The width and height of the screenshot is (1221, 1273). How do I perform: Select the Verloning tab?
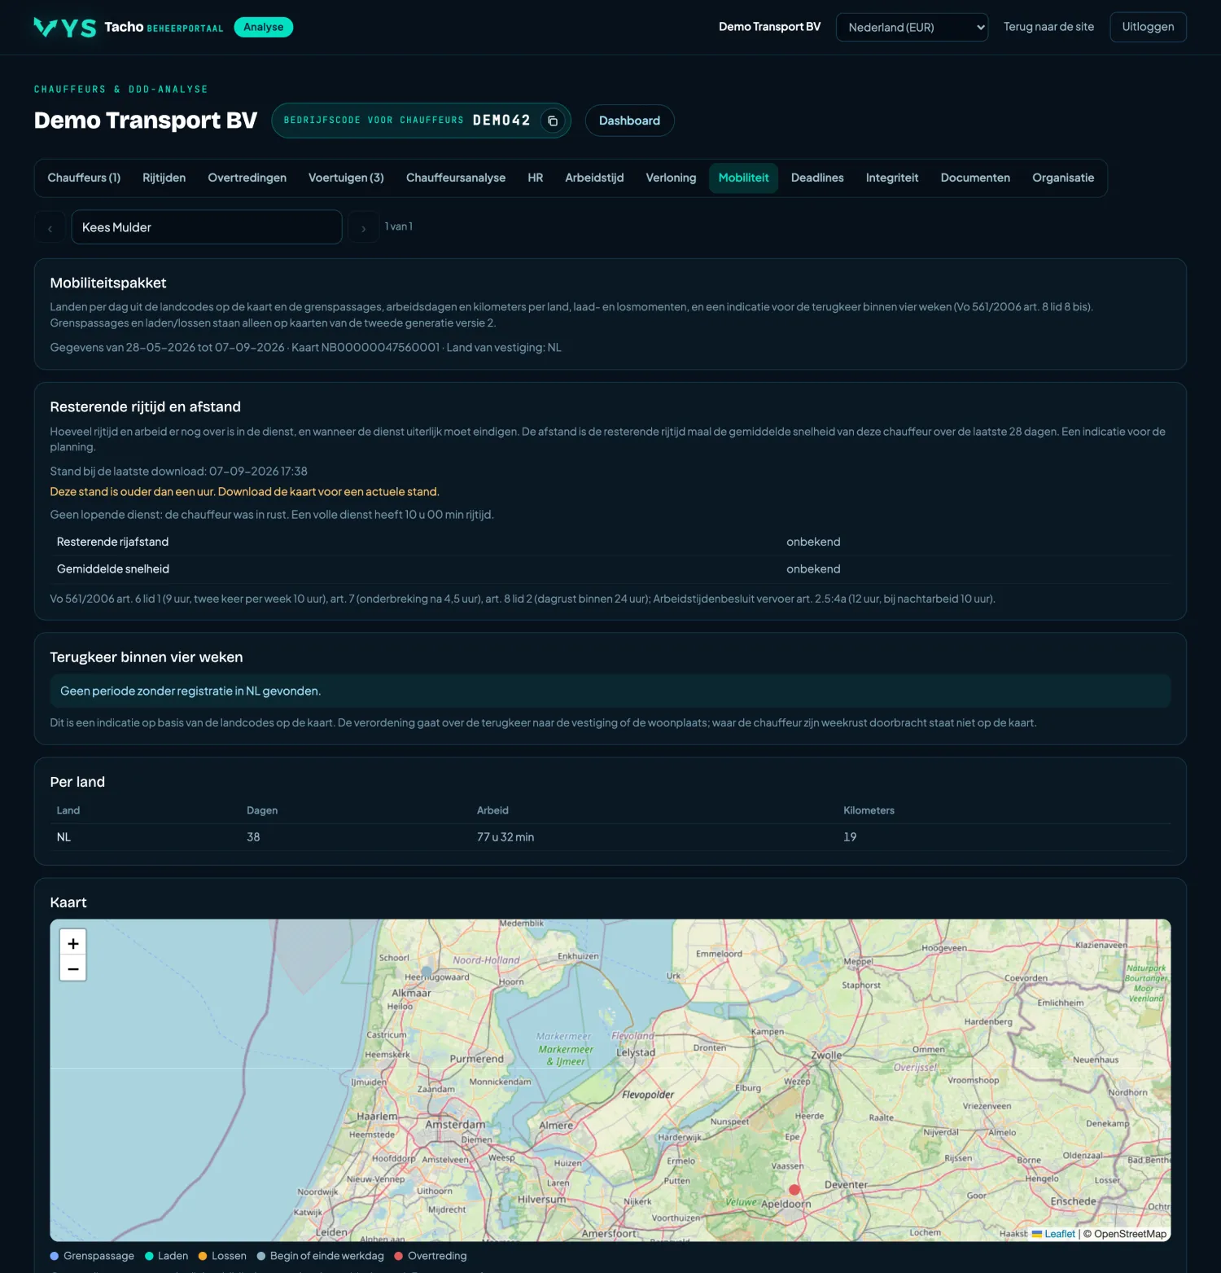point(671,178)
